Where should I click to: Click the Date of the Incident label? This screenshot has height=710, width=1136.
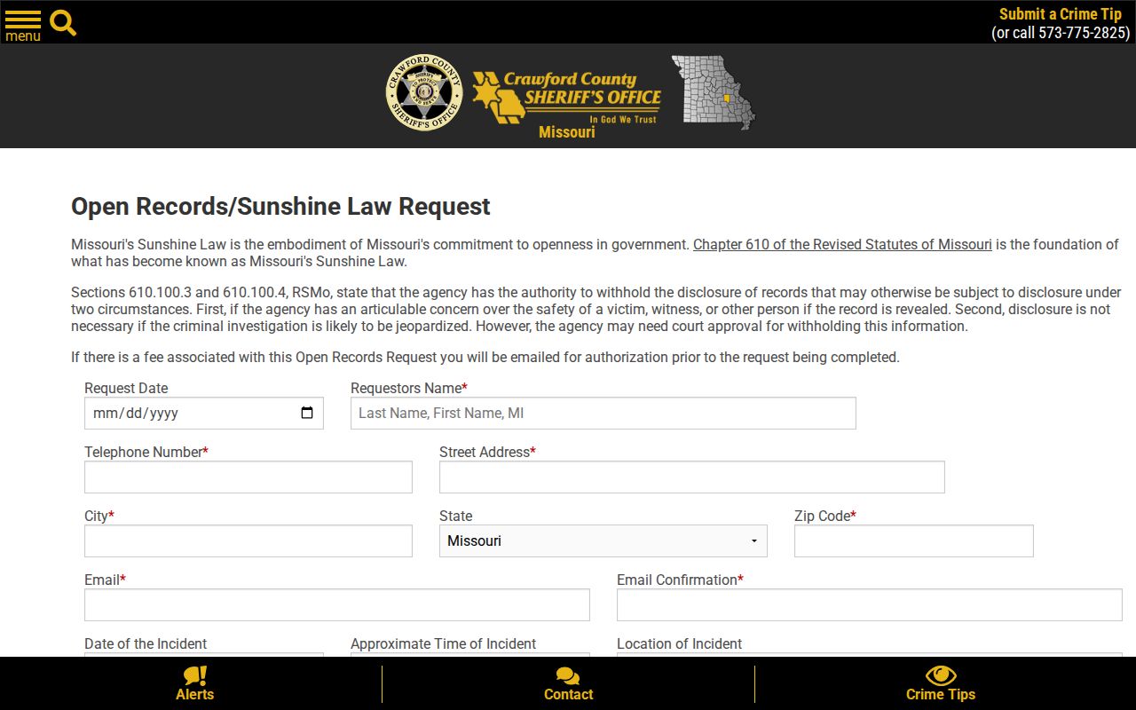146,643
